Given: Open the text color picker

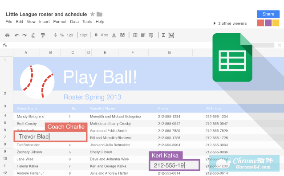Looking at the screenshot, I should (x=114, y=35).
